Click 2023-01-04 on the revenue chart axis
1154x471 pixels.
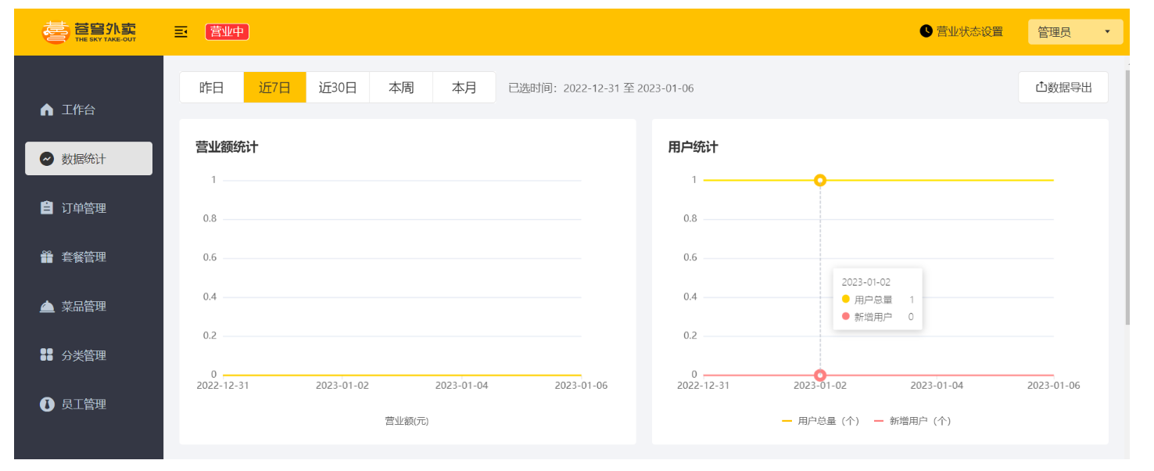[x=461, y=386]
